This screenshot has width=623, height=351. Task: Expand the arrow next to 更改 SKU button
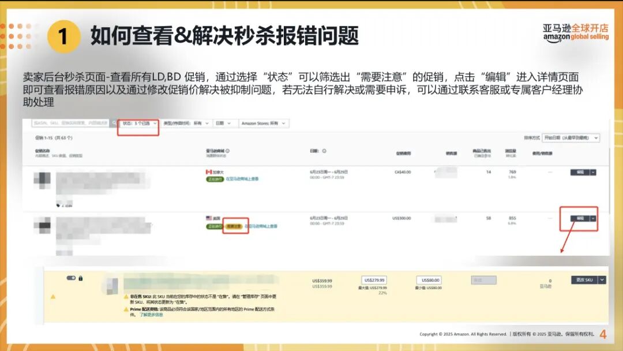click(602, 279)
